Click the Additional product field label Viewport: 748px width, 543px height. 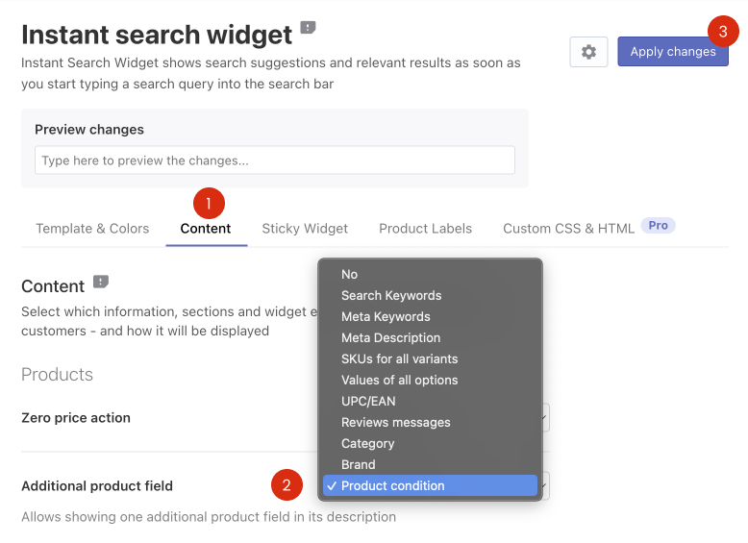[97, 485]
